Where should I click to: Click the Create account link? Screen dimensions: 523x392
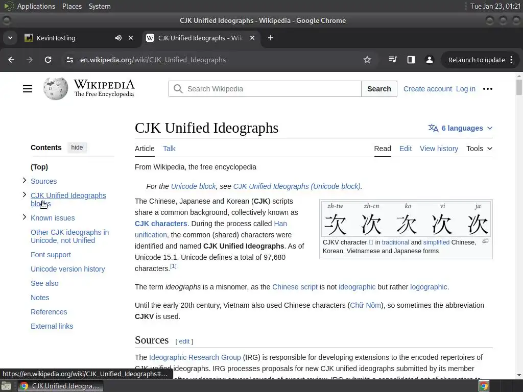[x=427, y=89]
